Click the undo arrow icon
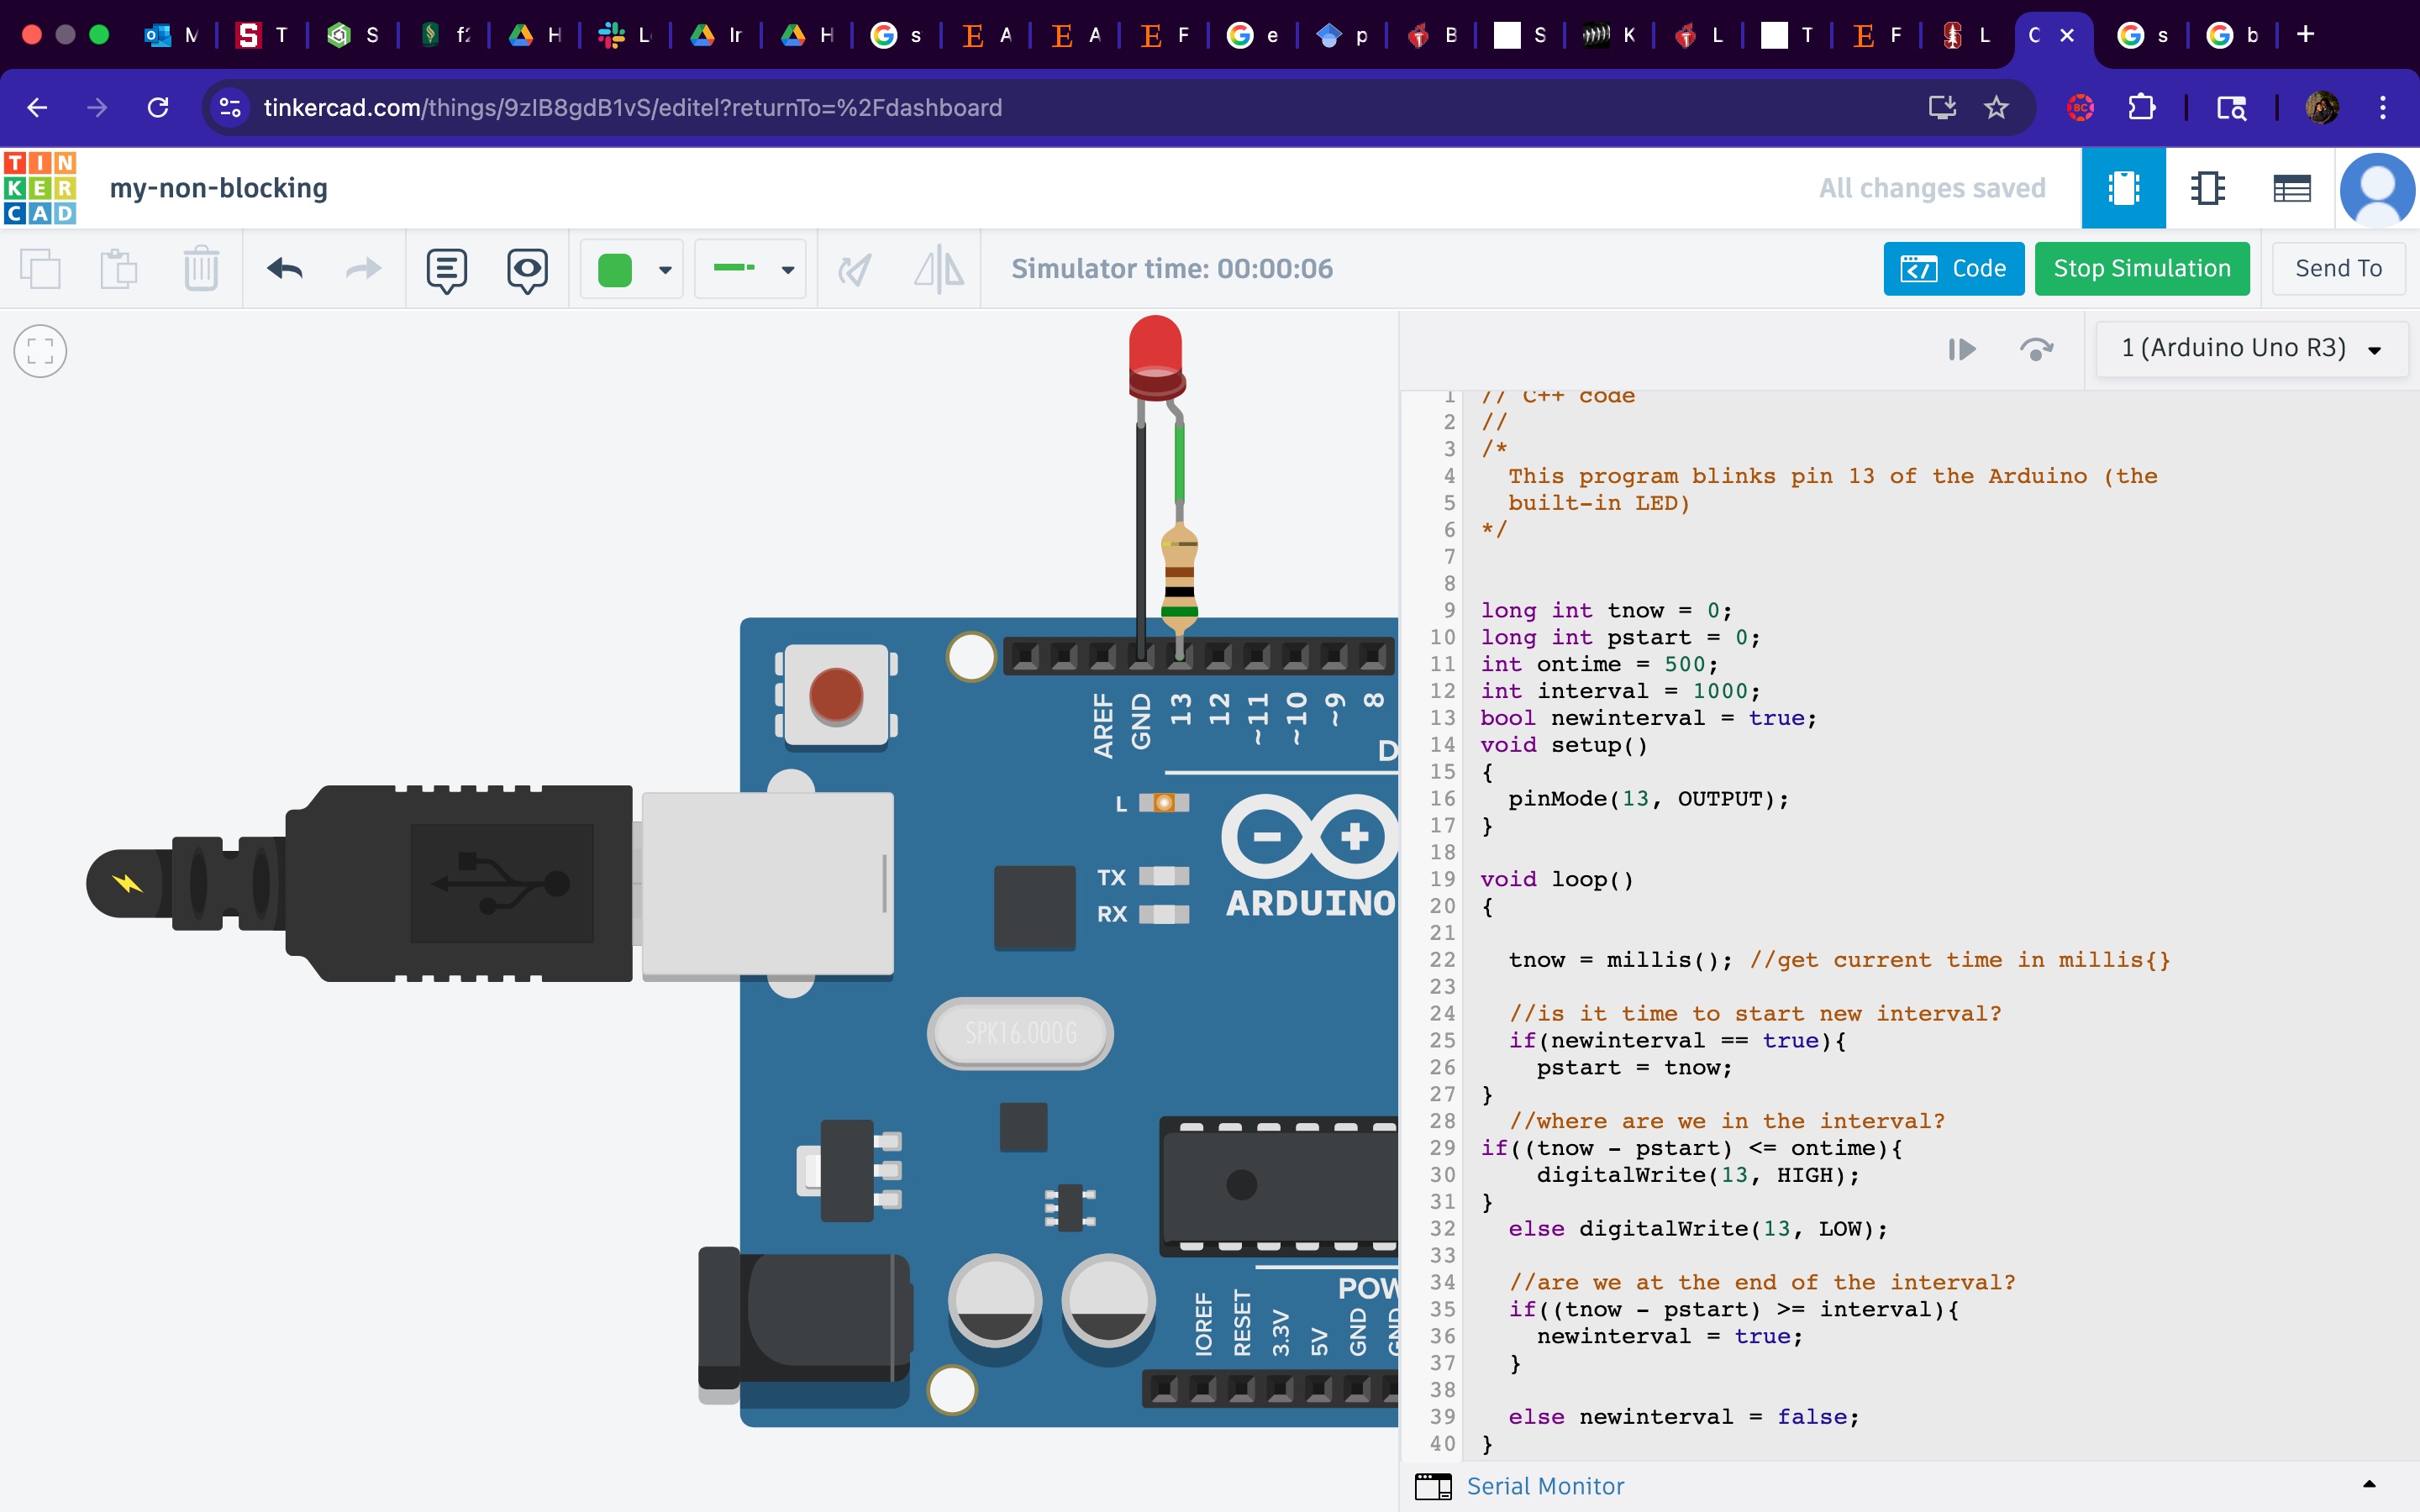The height and width of the screenshot is (1512, 2420). pos(285,268)
